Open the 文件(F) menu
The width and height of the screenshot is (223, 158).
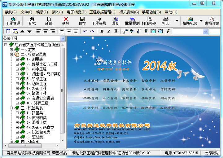(x=26, y=12)
